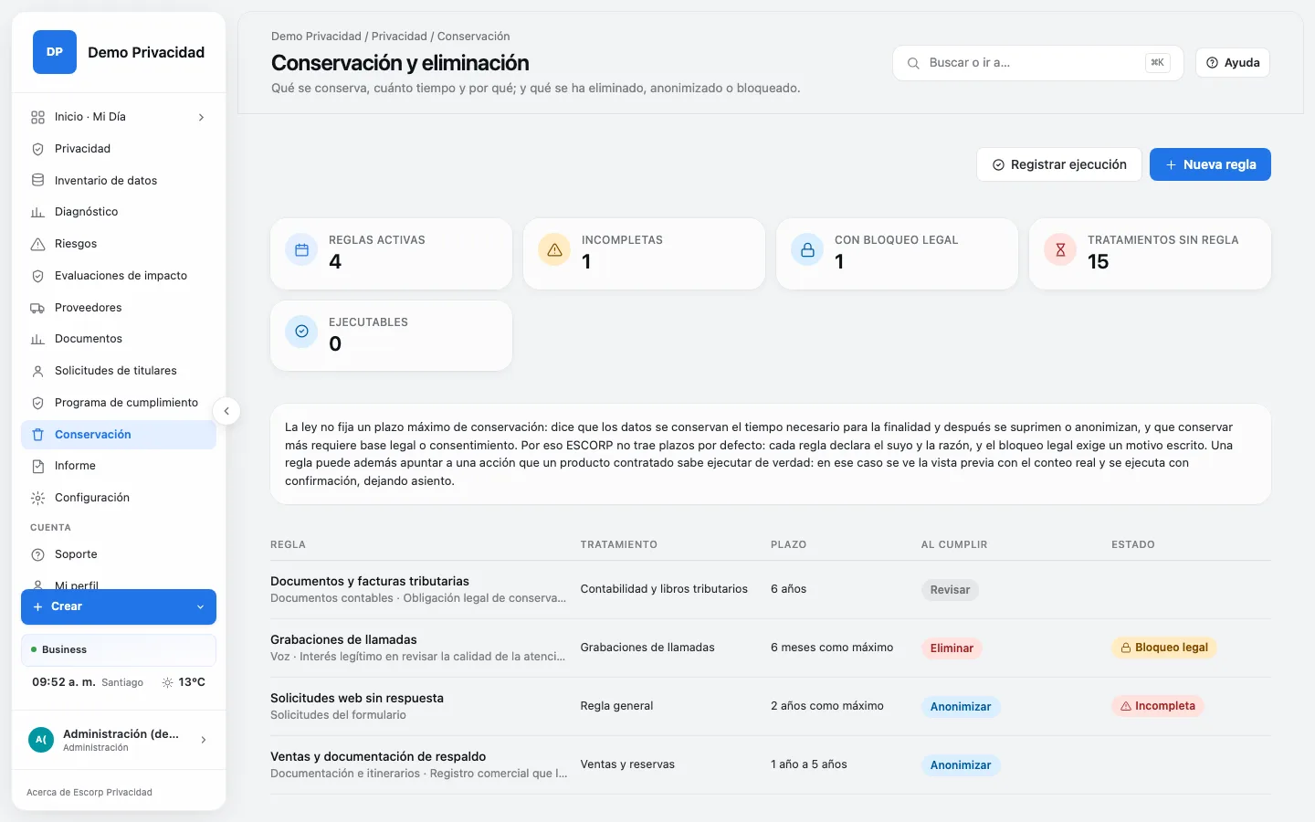Click the calendar icon on Reglas activas card
The width and height of the screenshot is (1315, 822).
pos(301,249)
